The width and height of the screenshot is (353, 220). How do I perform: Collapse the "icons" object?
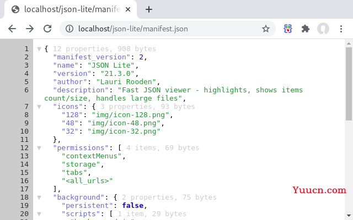coord(39,107)
